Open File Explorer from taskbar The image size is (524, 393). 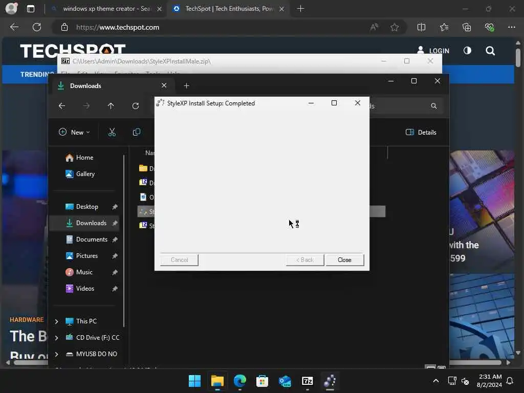[x=217, y=381]
